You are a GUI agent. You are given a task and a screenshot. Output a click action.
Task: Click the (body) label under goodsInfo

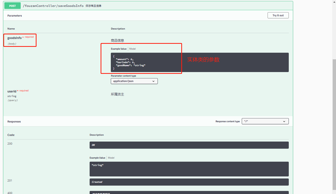point(12,44)
